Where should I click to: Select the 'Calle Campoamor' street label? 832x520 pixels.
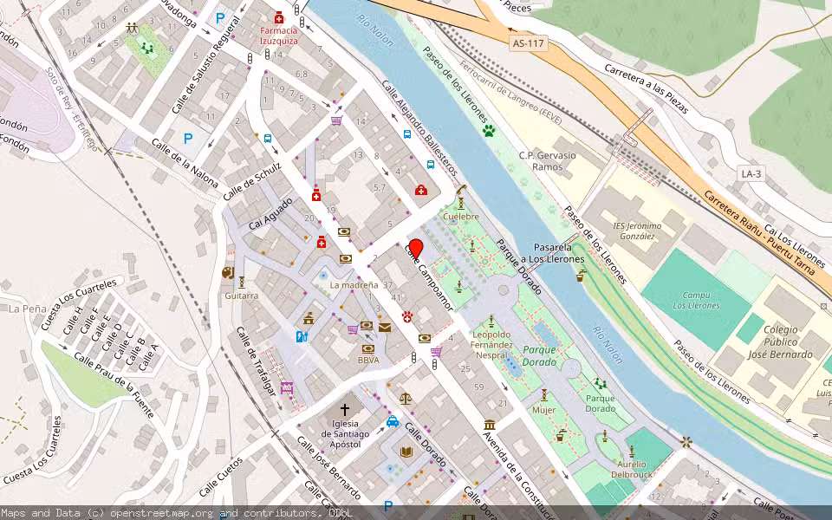430,277
